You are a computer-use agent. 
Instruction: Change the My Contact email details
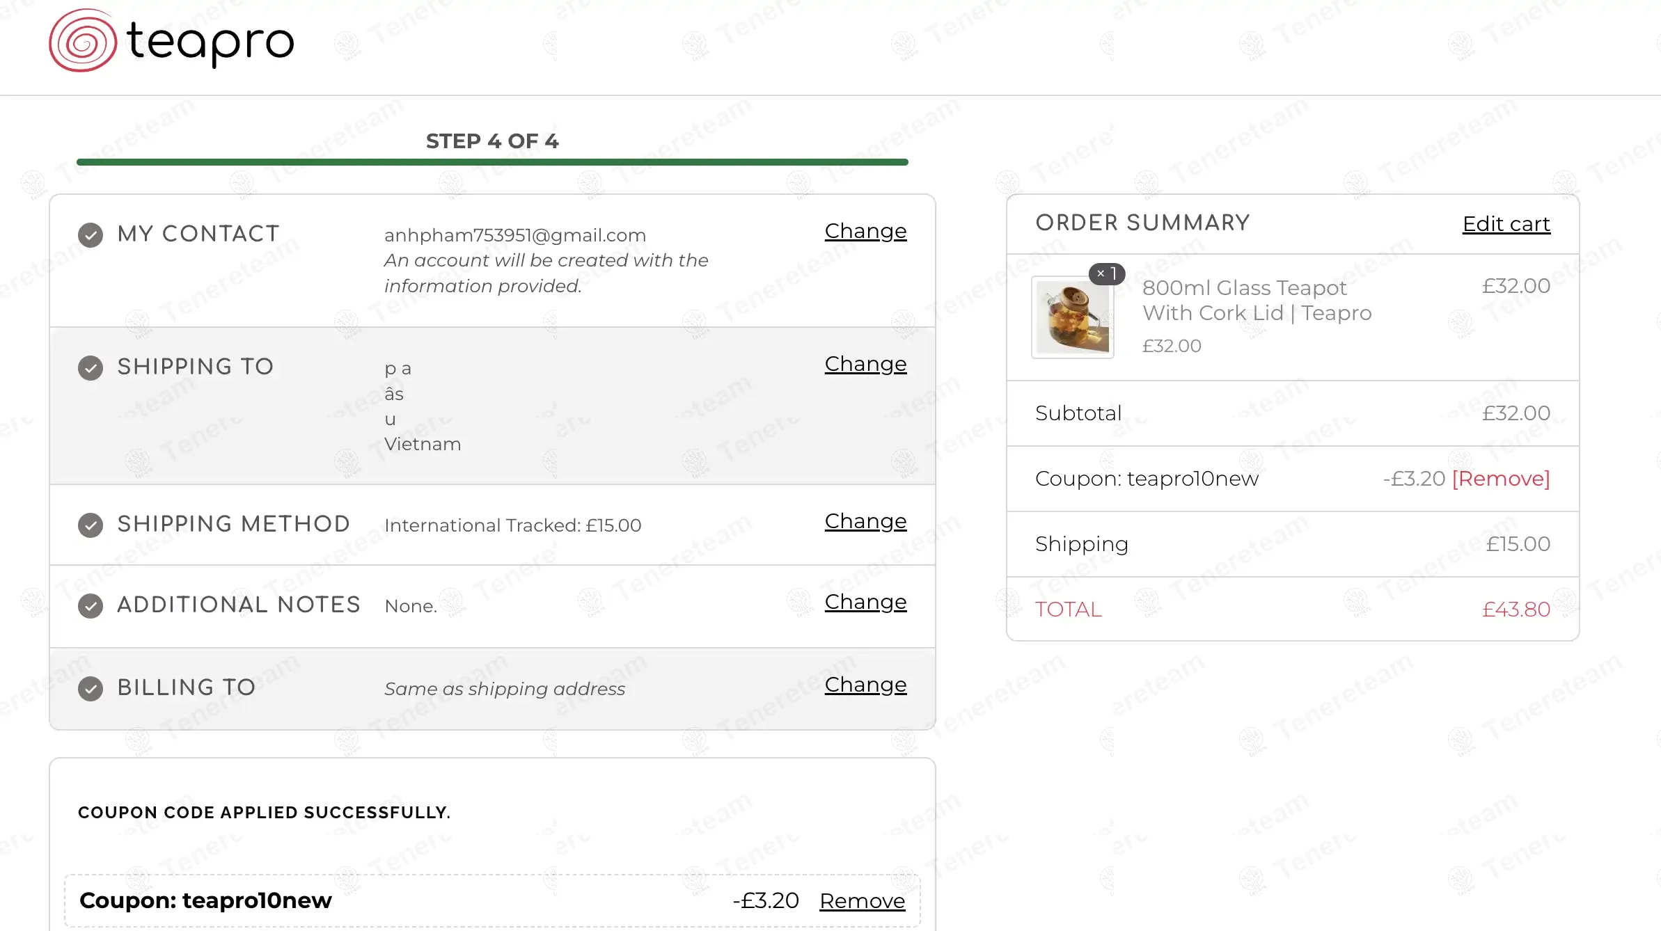tap(865, 231)
